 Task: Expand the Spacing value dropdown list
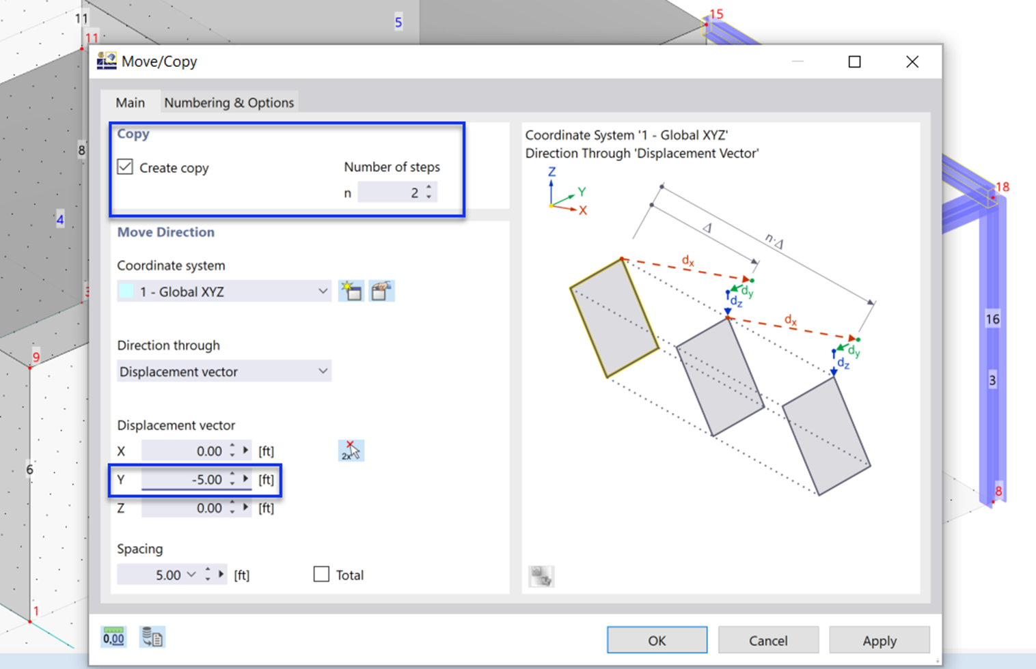[x=191, y=575]
